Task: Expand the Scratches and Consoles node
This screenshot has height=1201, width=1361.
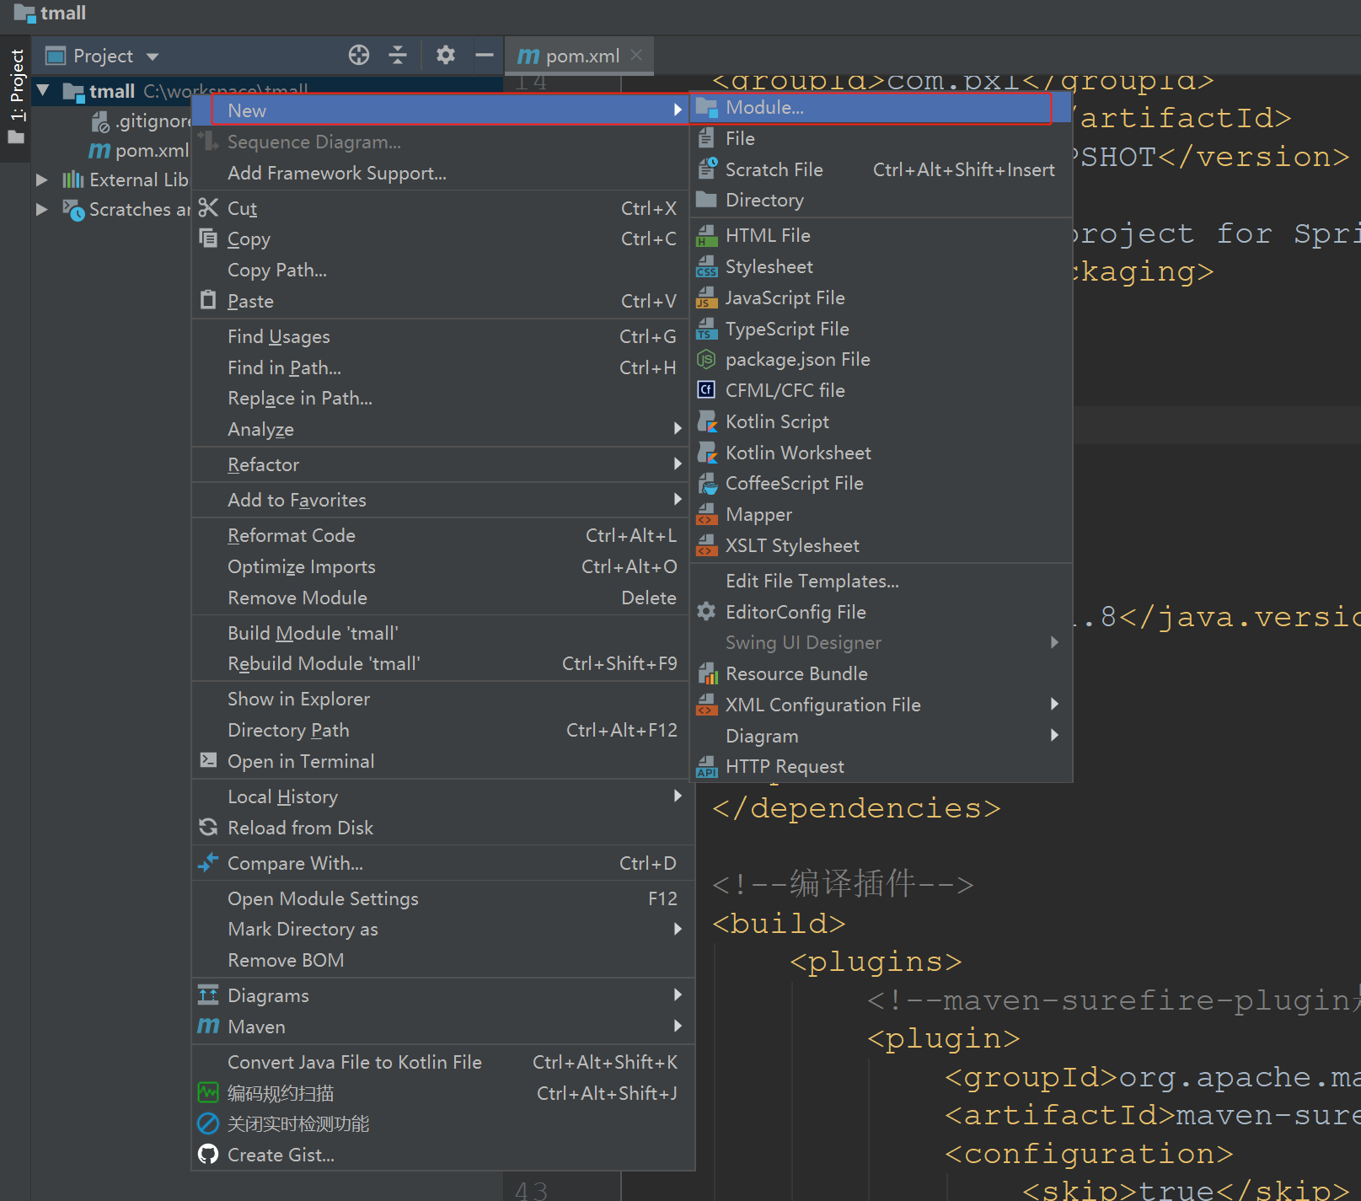Action: click(42, 209)
